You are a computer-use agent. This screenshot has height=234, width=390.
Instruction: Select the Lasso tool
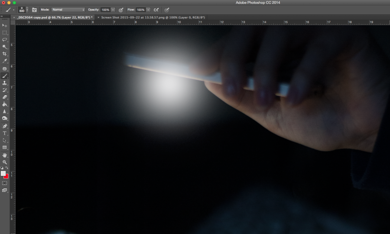coord(4,40)
